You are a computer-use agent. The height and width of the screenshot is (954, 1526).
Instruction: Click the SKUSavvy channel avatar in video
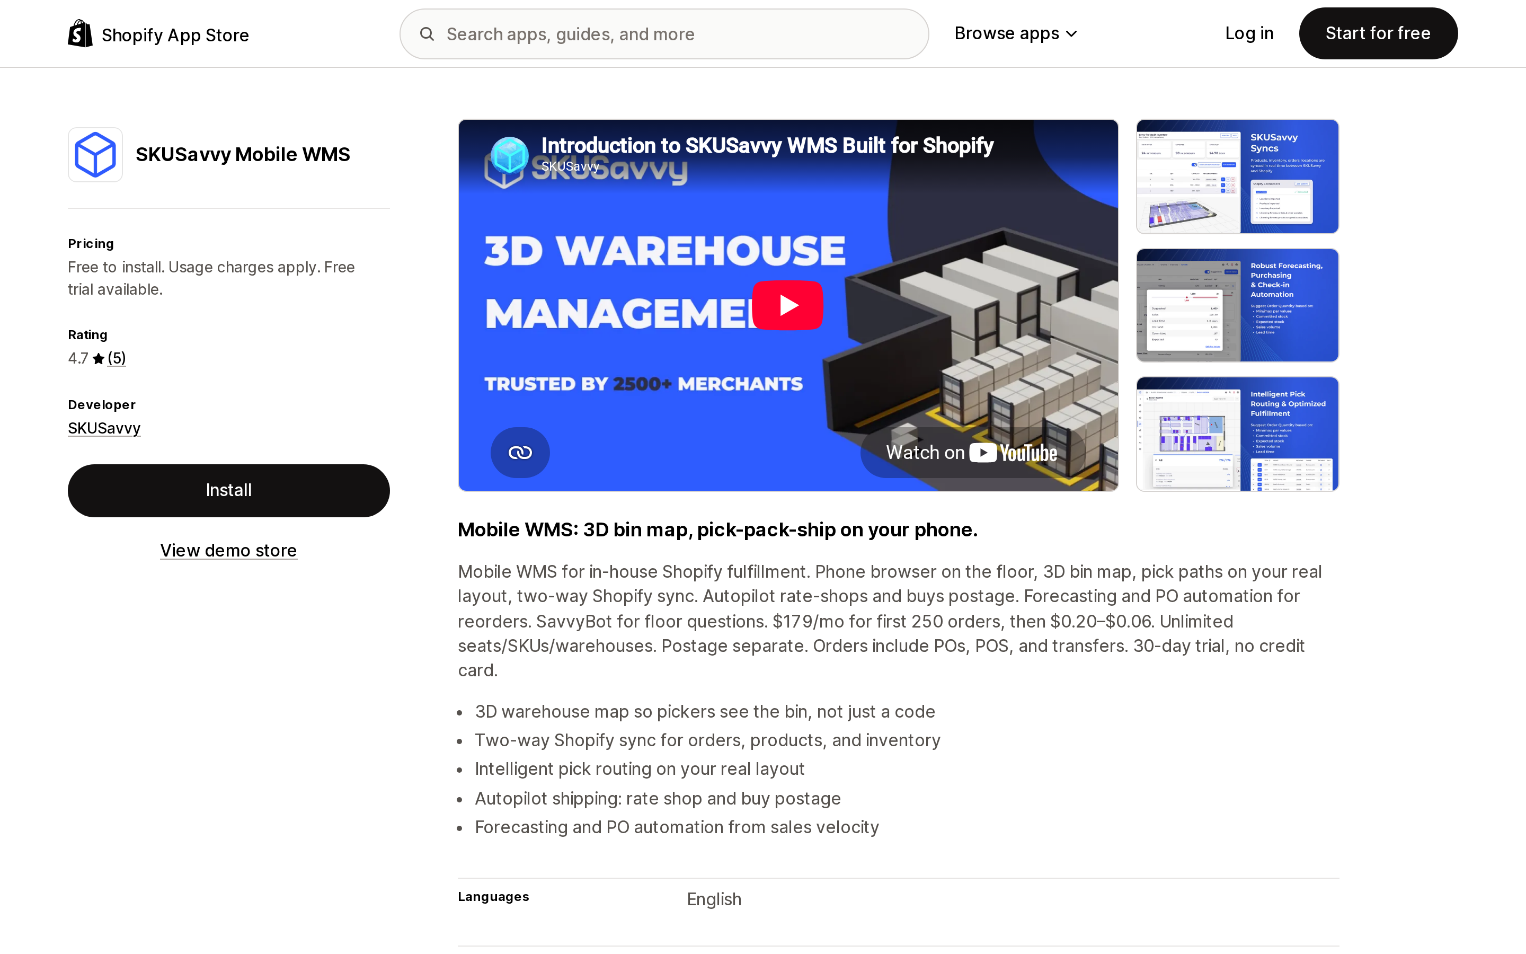point(509,155)
